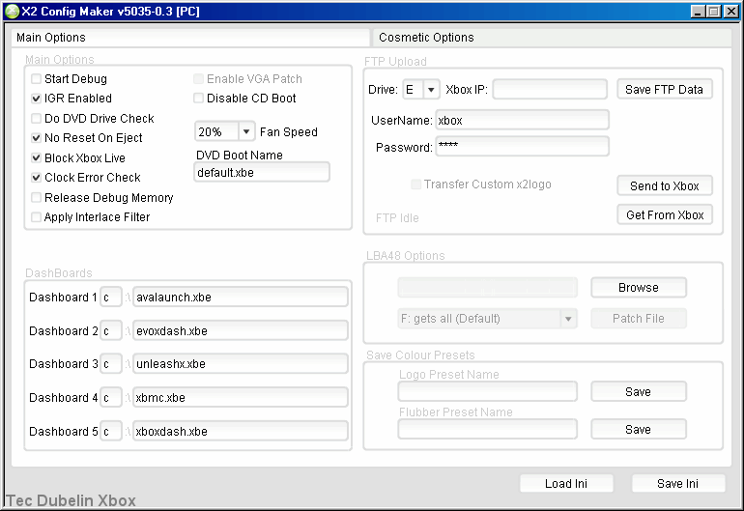Toggle No Reset On Eject

(36, 138)
